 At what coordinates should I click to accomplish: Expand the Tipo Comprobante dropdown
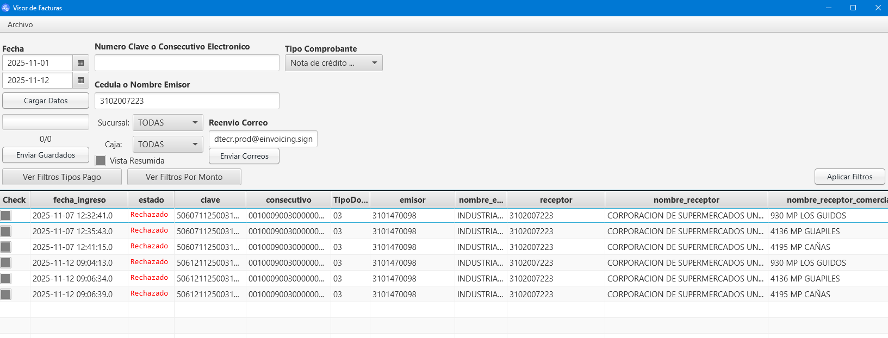[333, 63]
